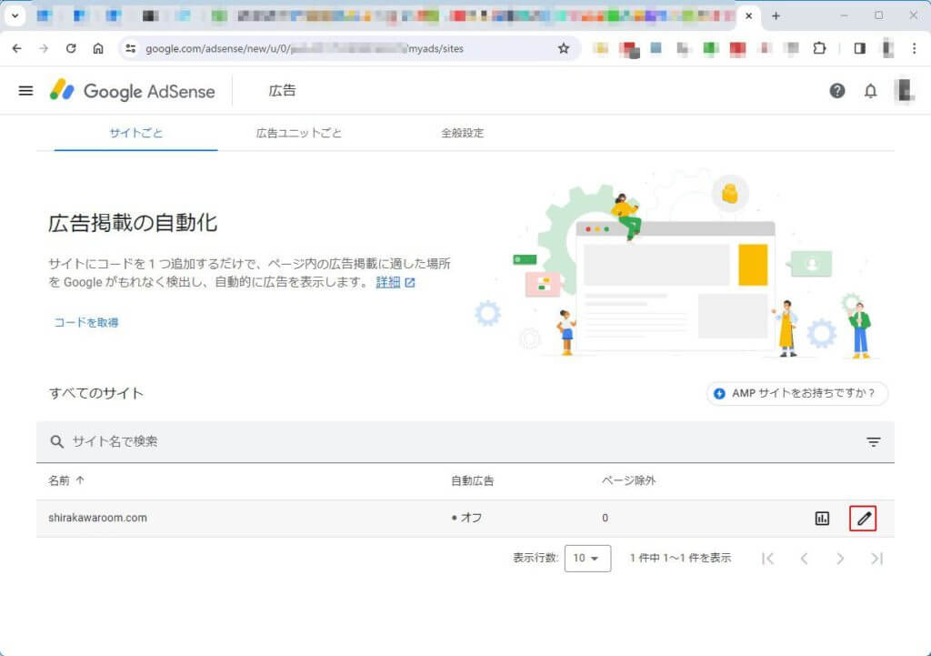Click the コードを取得 link

(86, 322)
